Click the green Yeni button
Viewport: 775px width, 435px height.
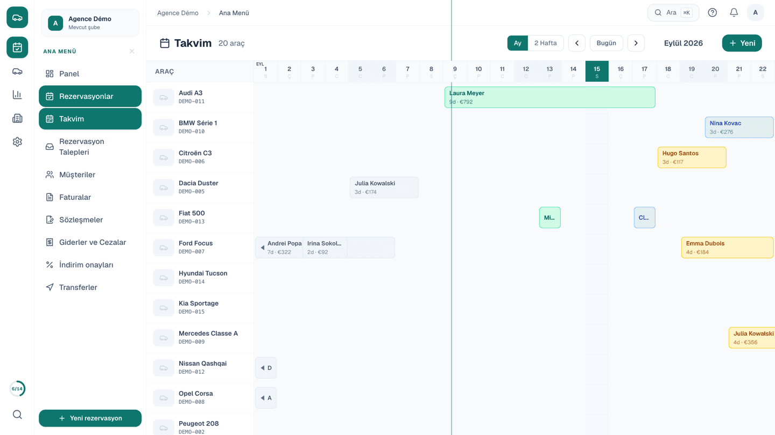click(x=742, y=43)
